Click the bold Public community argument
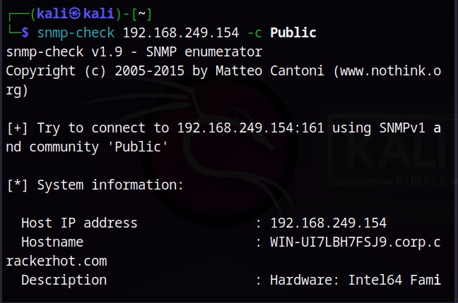Viewport: 458px width, 303px height. coord(293,32)
